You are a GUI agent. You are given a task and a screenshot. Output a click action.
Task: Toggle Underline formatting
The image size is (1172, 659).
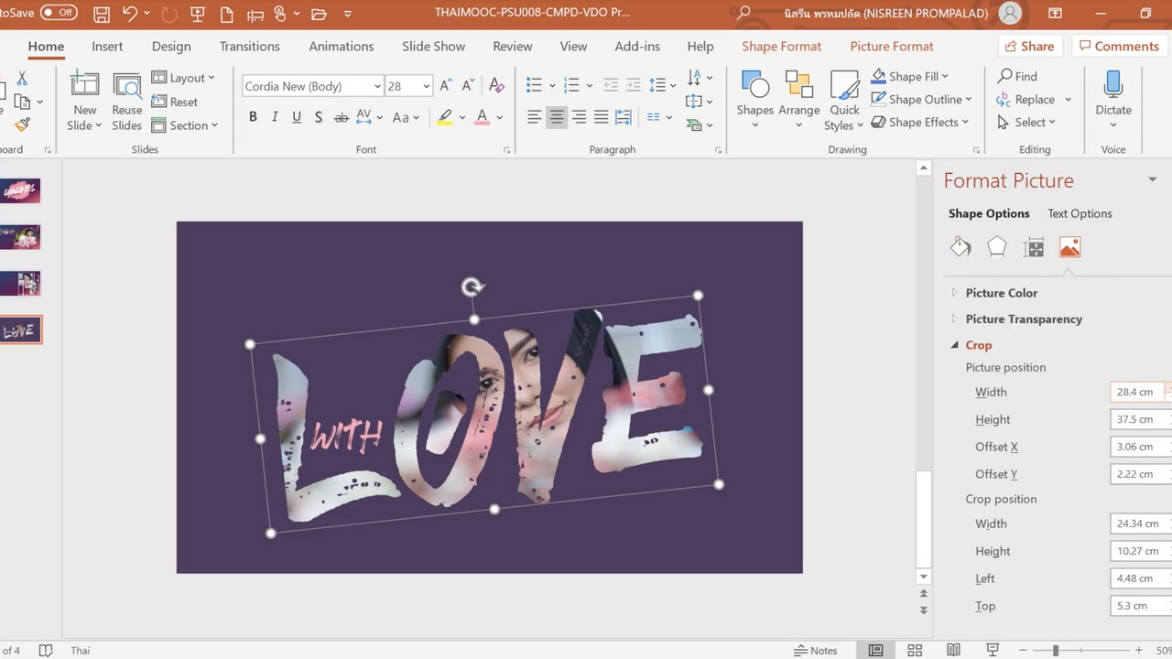click(297, 117)
